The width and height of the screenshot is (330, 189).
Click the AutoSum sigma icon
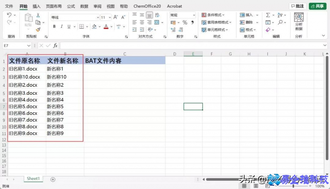click(x=268, y=15)
